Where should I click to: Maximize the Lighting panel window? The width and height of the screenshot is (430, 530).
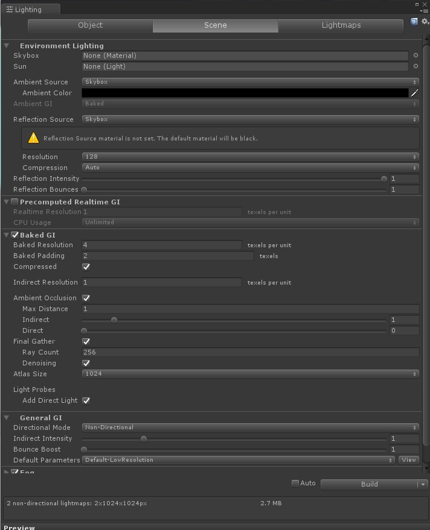[x=417, y=4]
